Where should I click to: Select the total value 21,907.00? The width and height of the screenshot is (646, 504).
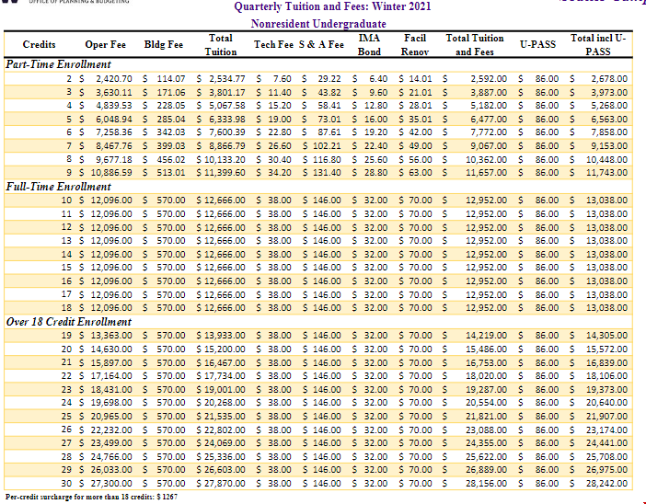tap(606, 417)
